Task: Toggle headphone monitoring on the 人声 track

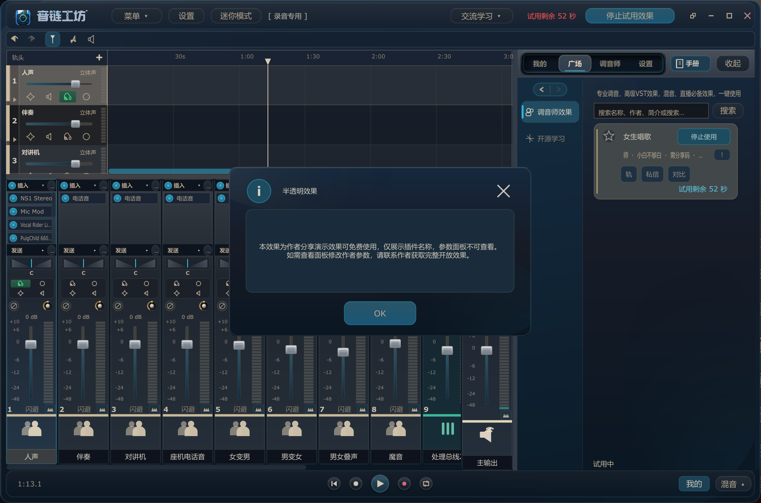Action: (x=67, y=97)
